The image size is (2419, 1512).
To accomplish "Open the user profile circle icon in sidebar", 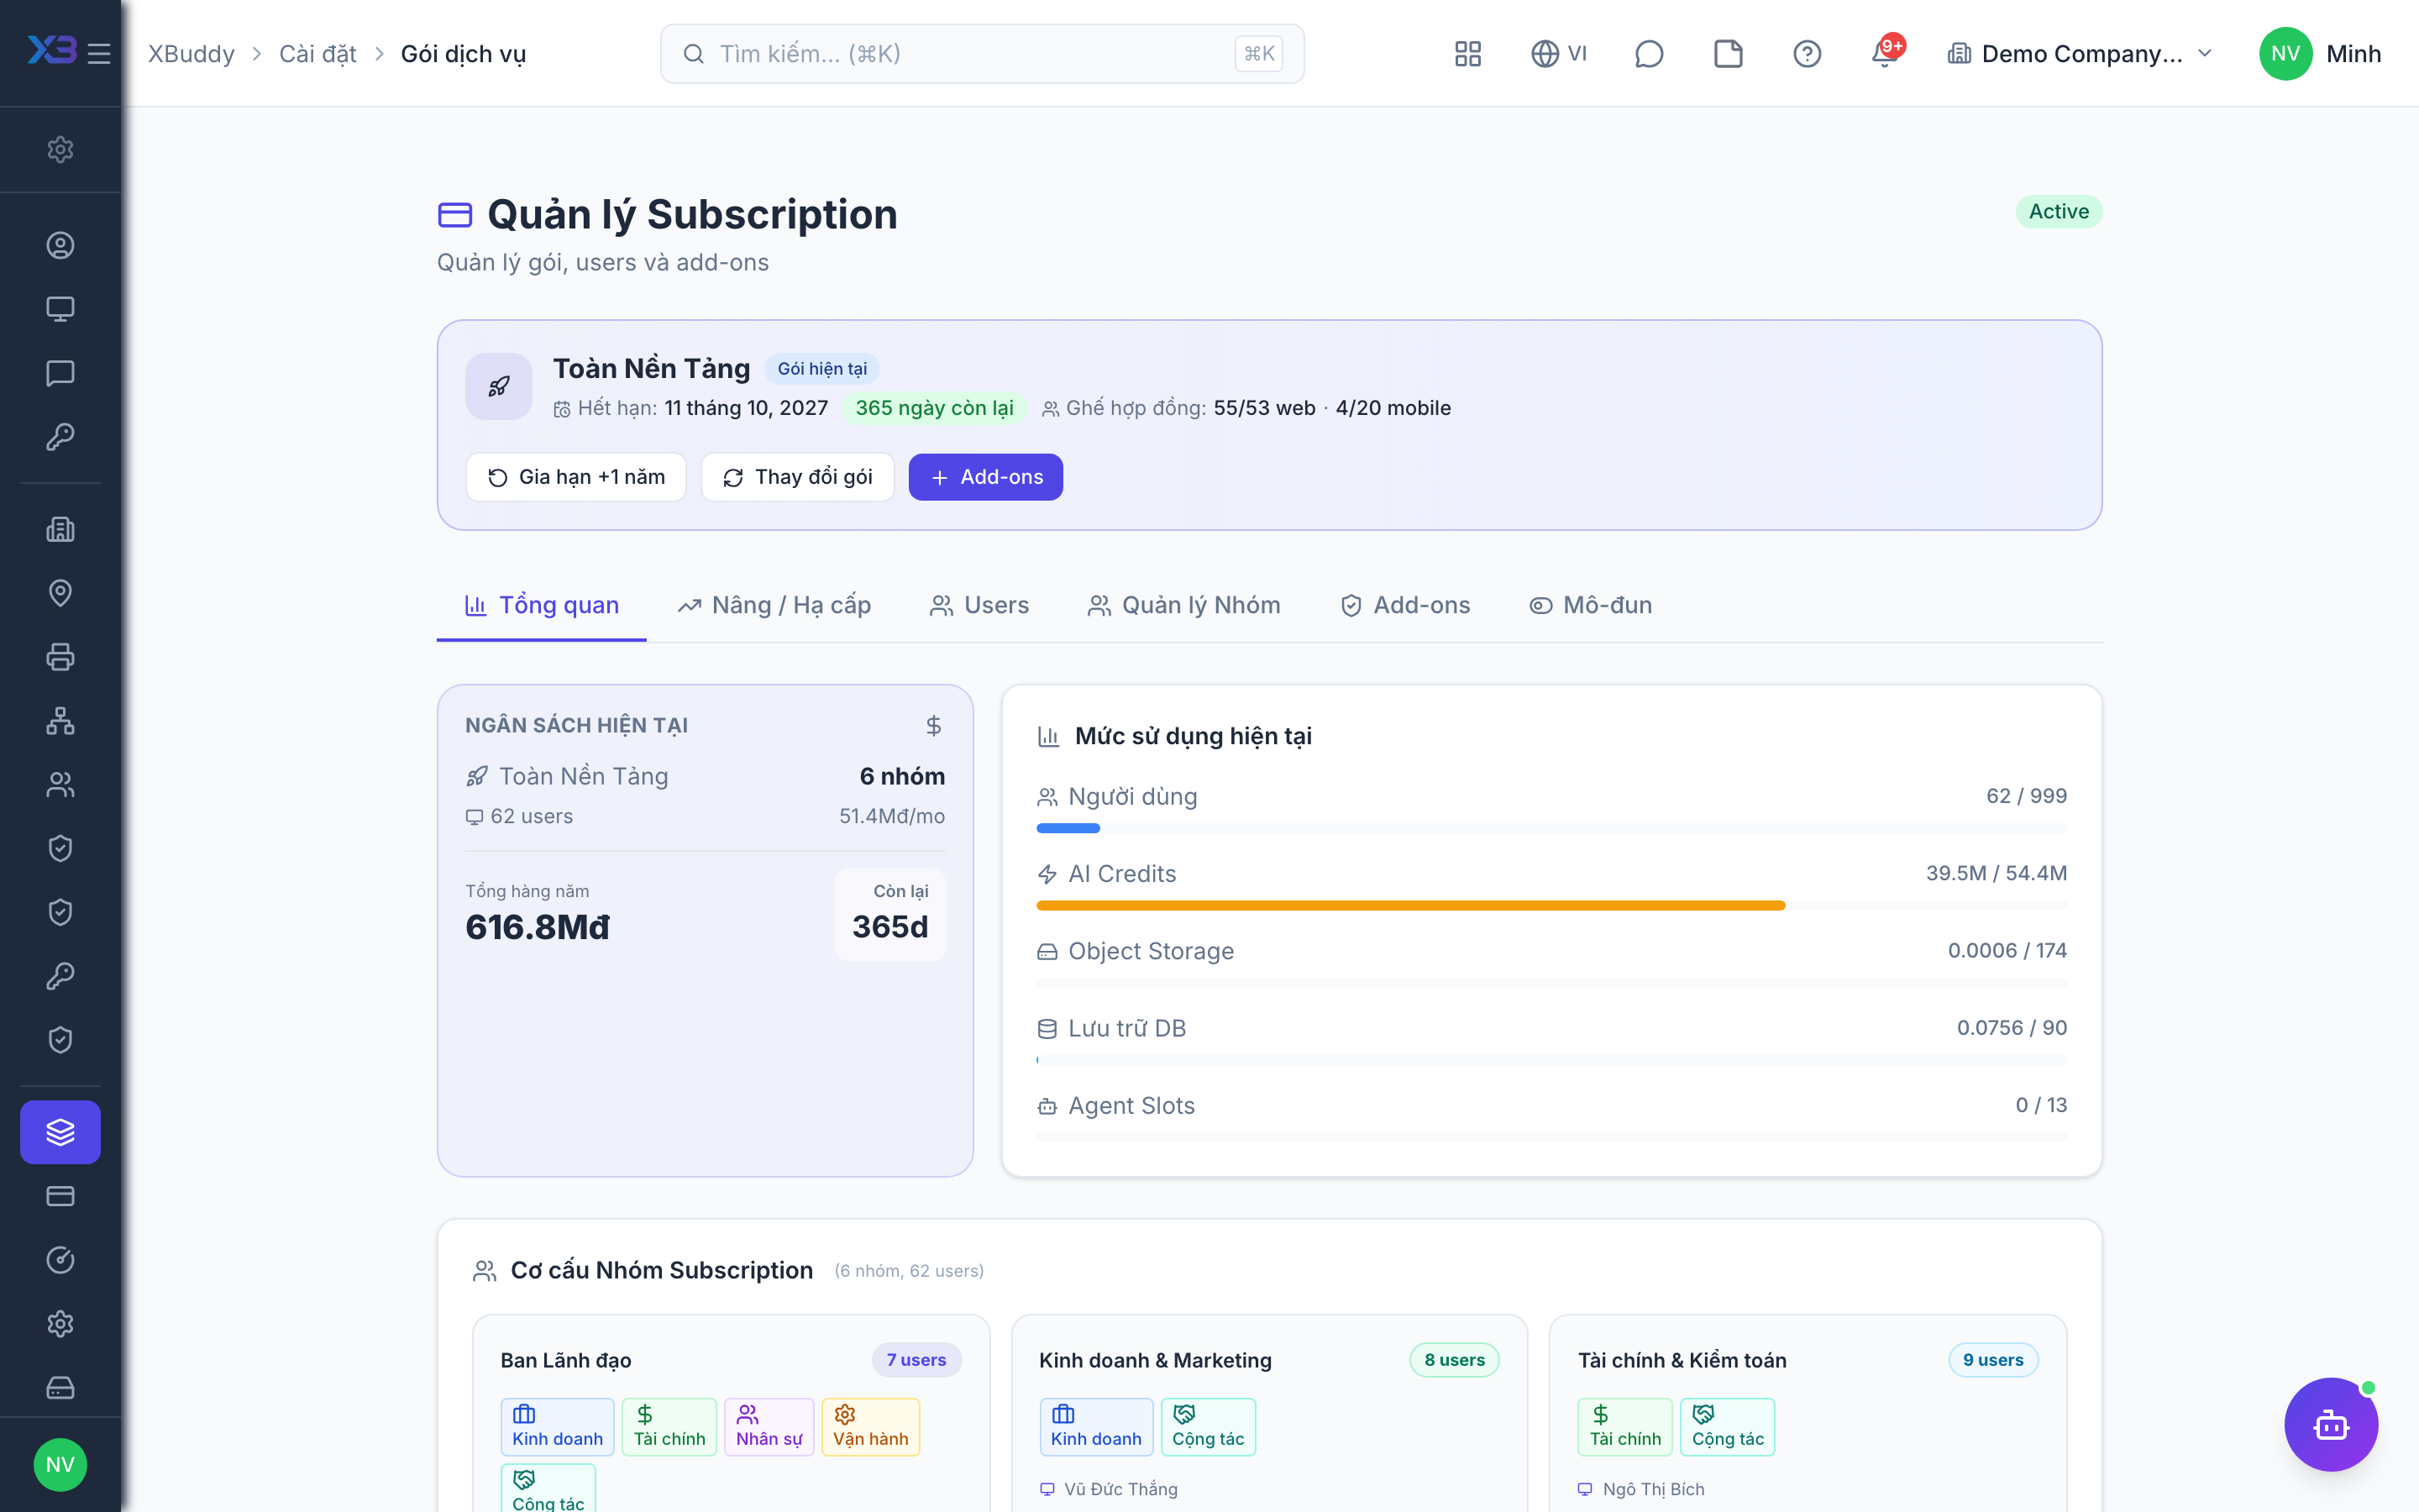I will [x=60, y=245].
